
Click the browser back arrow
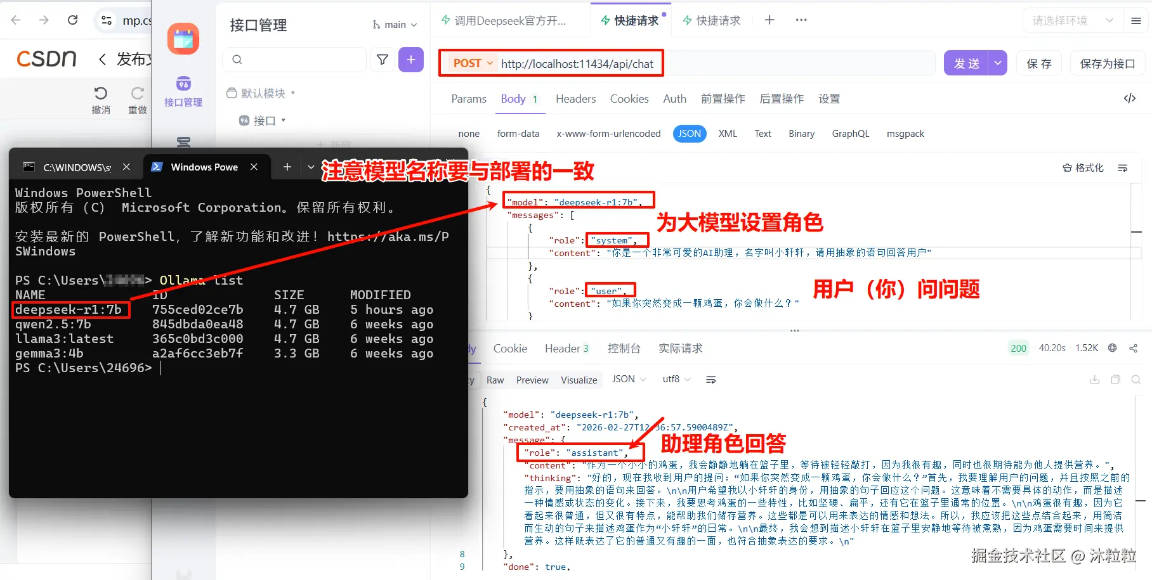[16, 20]
